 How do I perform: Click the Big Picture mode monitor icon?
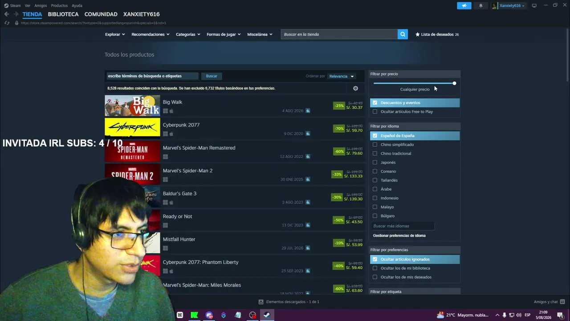click(x=534, y=5)
